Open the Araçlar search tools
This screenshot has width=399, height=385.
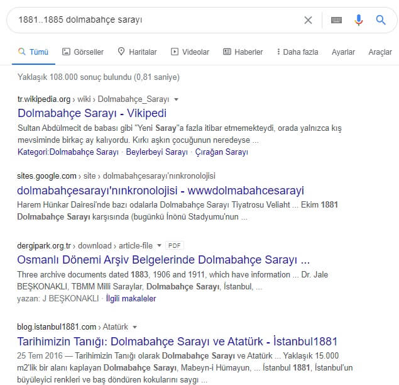pos(380,52)
